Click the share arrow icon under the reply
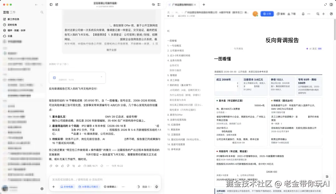The image size is (336, 194). 79,166
